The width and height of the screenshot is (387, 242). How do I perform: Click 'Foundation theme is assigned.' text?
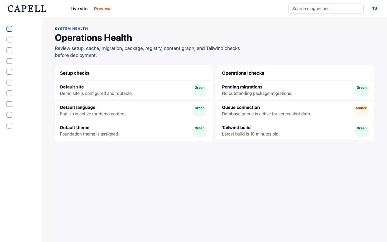89,134
